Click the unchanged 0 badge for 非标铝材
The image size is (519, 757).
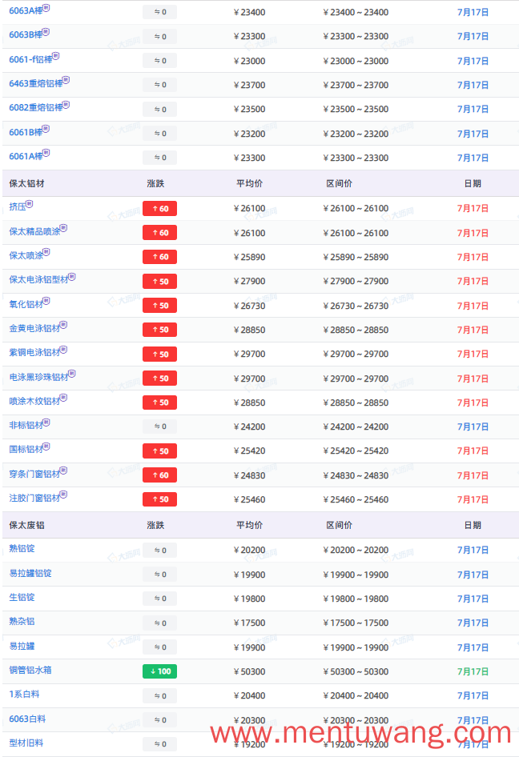(159, 427)
